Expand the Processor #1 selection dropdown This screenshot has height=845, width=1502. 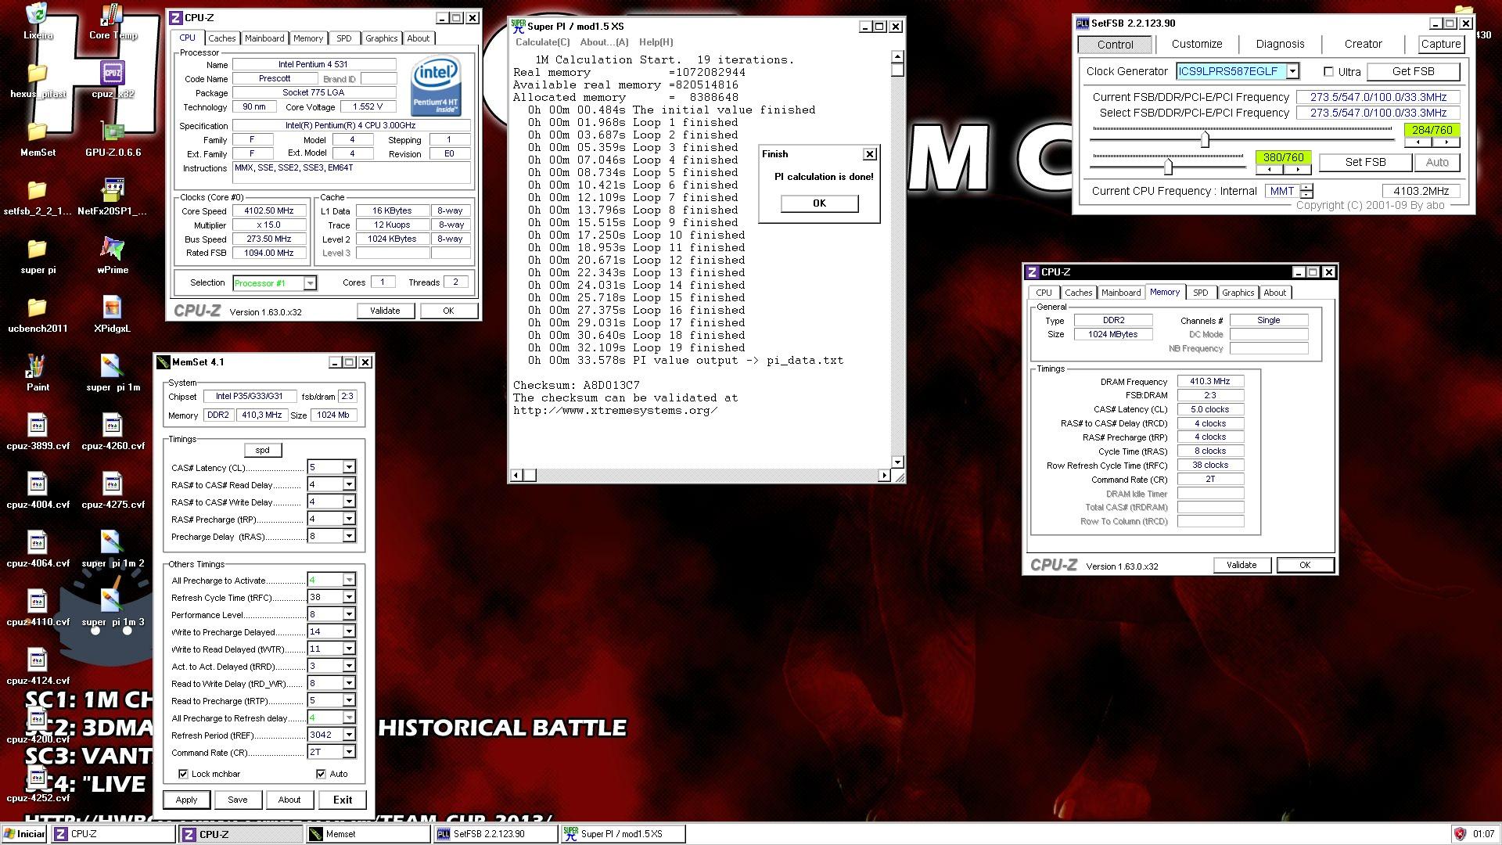click(310, 283)
